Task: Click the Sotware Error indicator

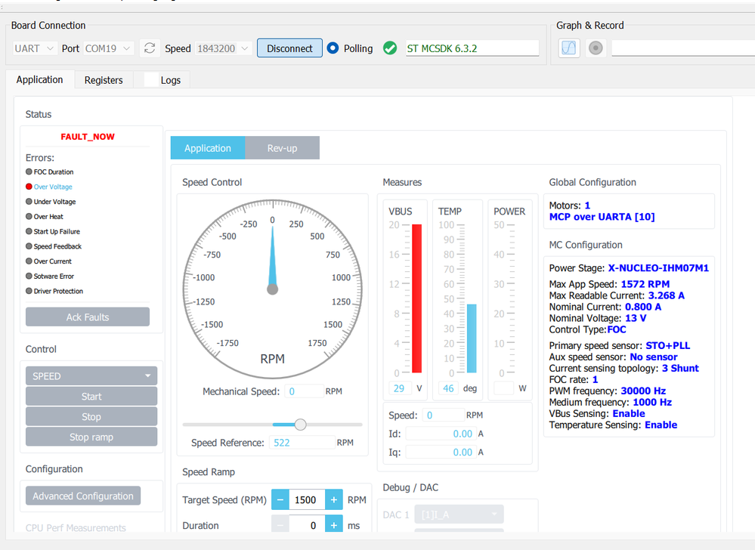Action: [x=29, y=276]
